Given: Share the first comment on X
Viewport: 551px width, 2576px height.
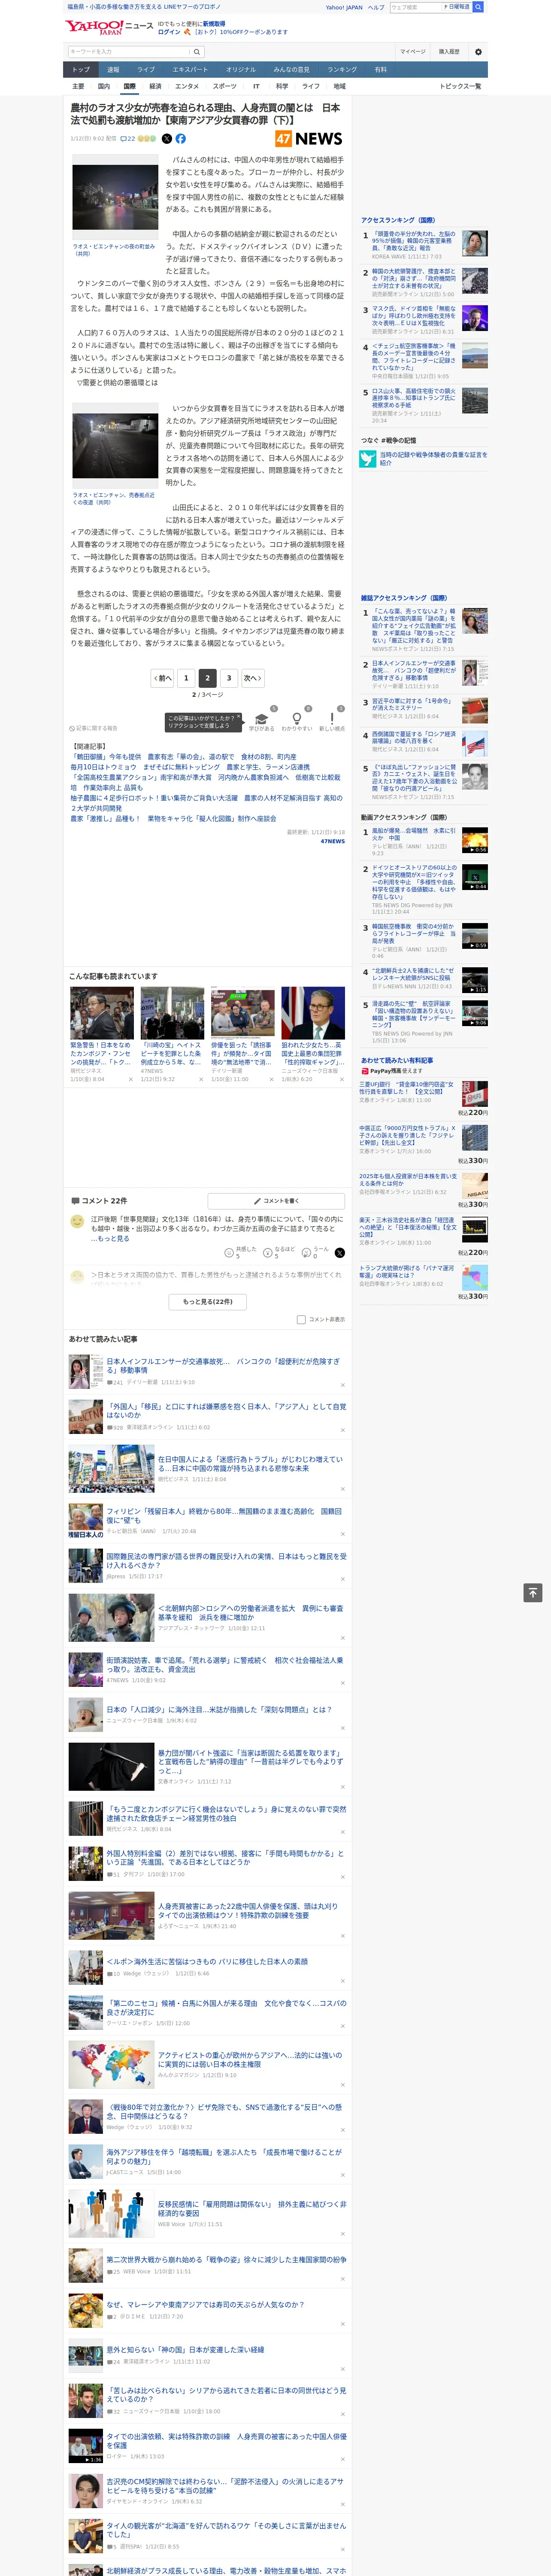Looking at the screenshot, I should (x=340, y=1252).
